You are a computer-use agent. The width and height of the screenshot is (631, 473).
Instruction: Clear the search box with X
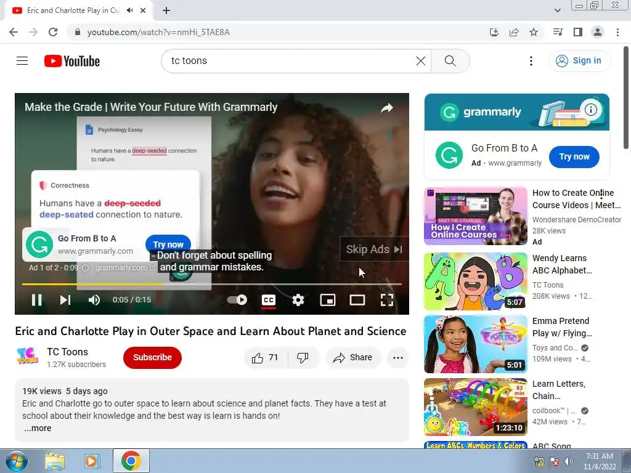[x=420, y=61]
